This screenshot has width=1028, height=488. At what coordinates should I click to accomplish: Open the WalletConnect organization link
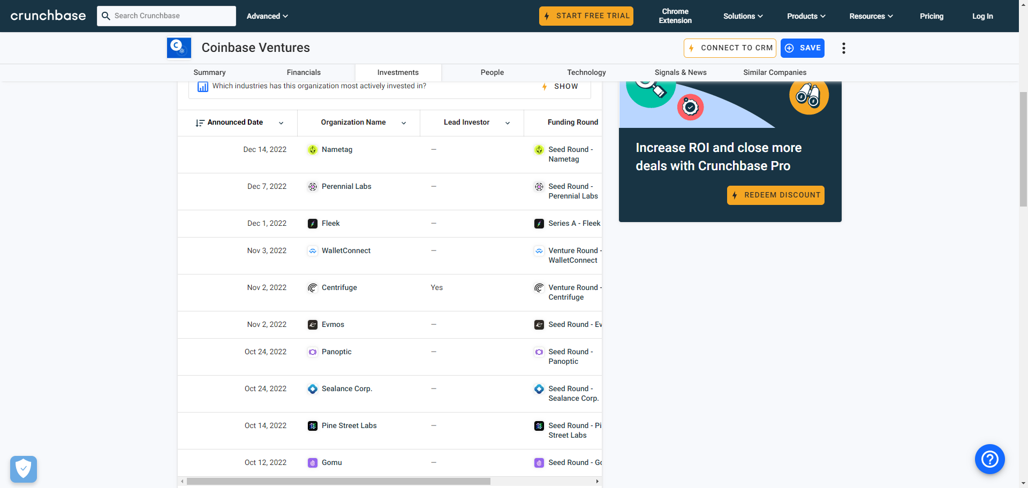coord(346,251)
